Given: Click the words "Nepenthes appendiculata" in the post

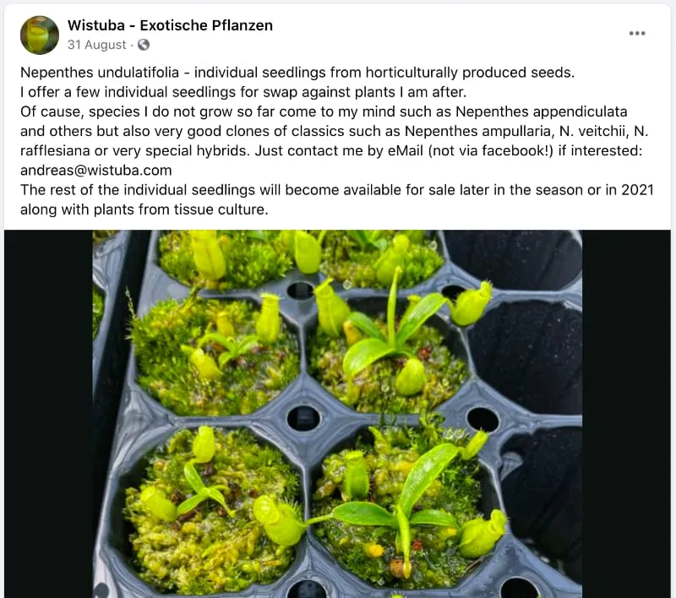Looking at the screenshot, I should (555, 111).
